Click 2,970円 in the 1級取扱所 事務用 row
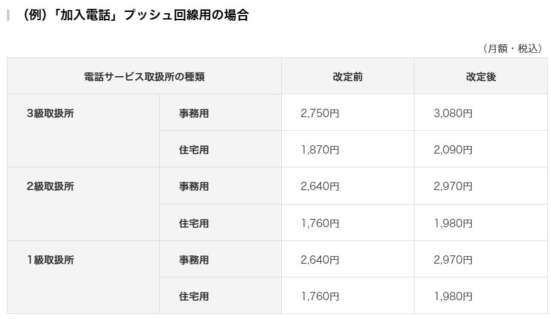The width and height of the screenshot is (551, 319). tap(453, 259)
